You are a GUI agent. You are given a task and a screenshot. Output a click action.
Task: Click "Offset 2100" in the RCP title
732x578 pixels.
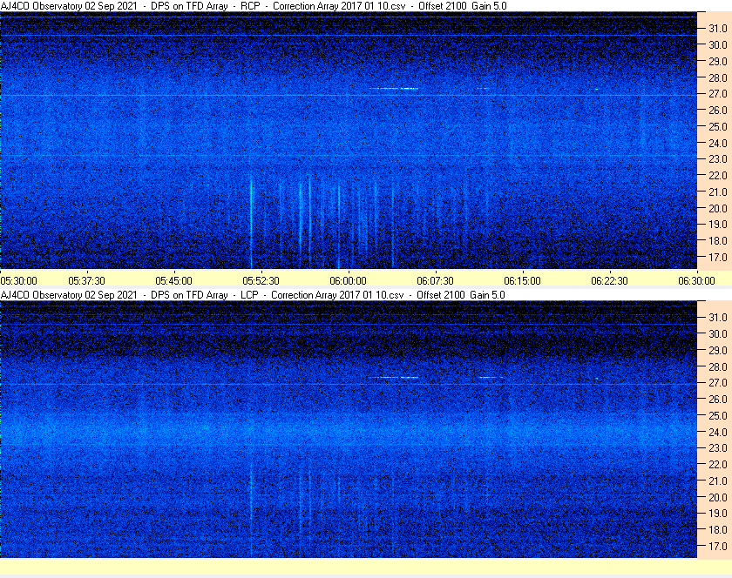(x=442, y=6)
